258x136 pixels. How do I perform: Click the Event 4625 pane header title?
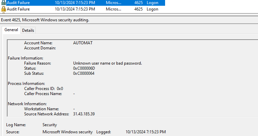[x=45, y=20]
